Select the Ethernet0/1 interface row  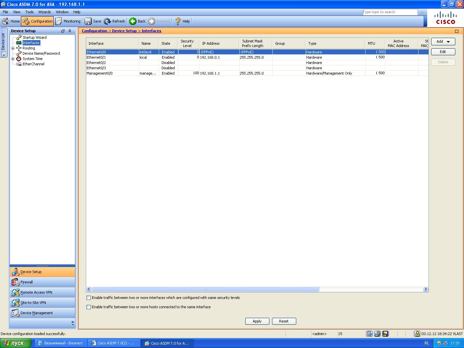(257, 57)
